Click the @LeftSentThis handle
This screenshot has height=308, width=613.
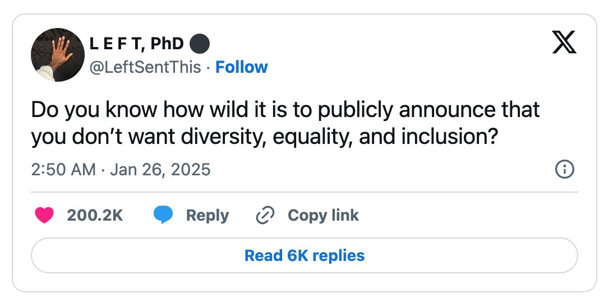click(x=145, y=67)
